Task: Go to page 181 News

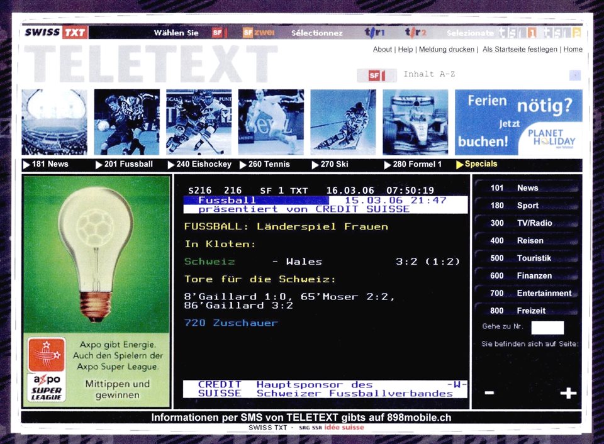Action: point(46,164)
